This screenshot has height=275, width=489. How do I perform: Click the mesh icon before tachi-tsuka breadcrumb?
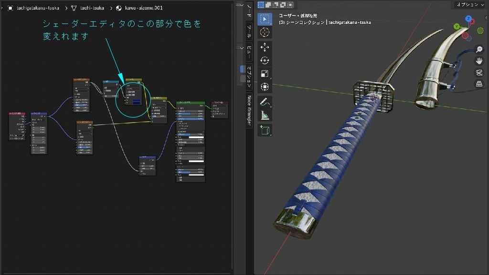[x=74, y=8]
